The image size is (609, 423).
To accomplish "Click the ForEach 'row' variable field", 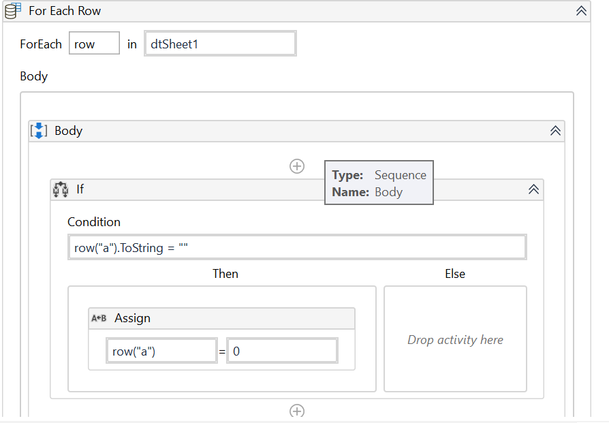I will coord(94,44).
